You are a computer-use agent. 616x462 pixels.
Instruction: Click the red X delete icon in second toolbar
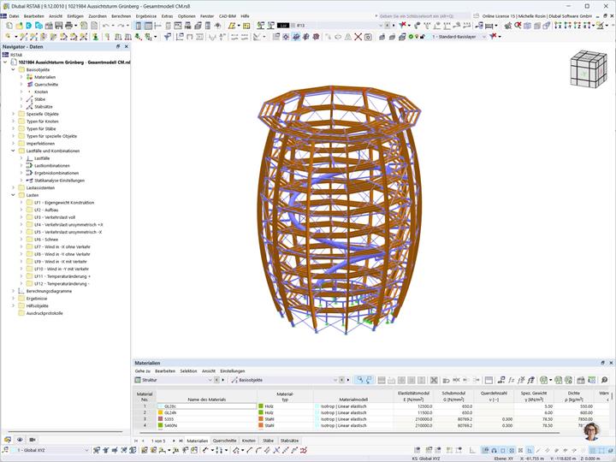pyautogui.click(x=358, y=37)
